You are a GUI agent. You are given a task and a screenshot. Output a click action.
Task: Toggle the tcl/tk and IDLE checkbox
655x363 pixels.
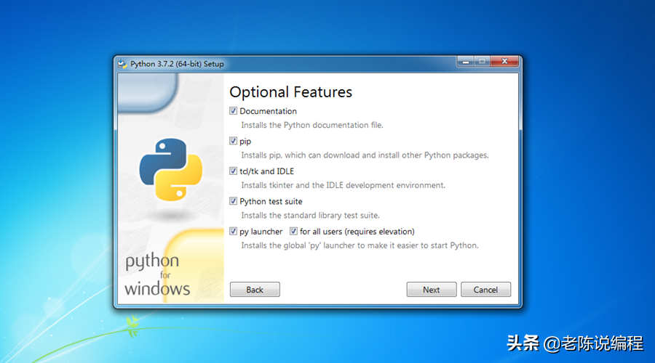pyautogui.click(x=233, y=171)
